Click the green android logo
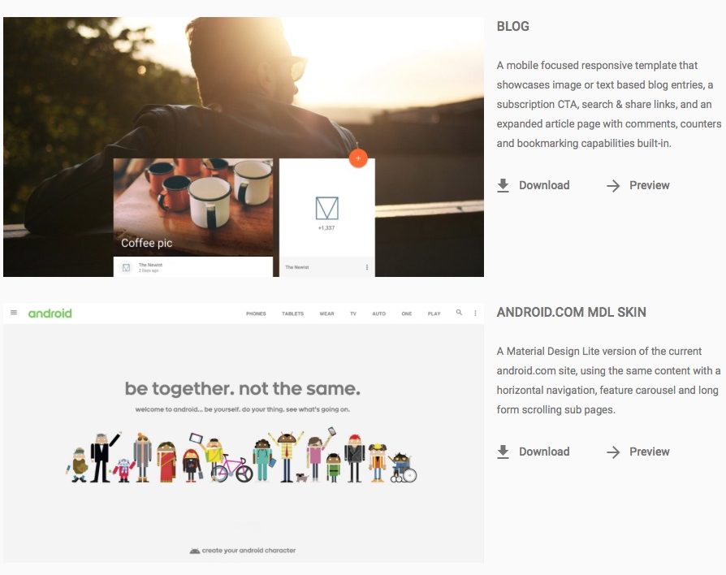The image size is (726, 575). coord(50,313)
